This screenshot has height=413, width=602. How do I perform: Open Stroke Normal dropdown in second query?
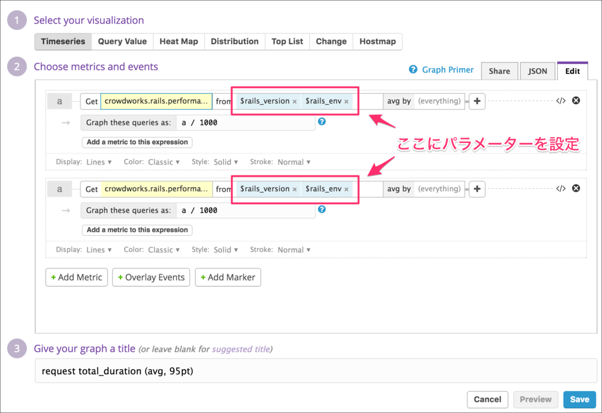[x=294, y=249]
